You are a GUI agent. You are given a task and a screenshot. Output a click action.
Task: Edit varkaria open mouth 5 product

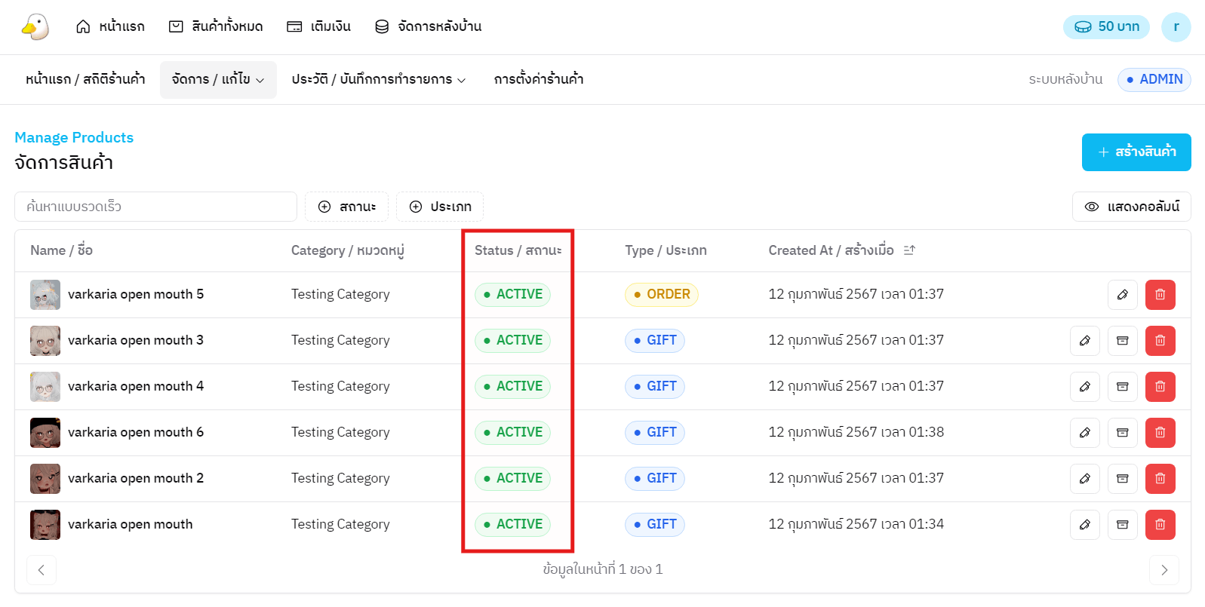(x=1122, y=295)
